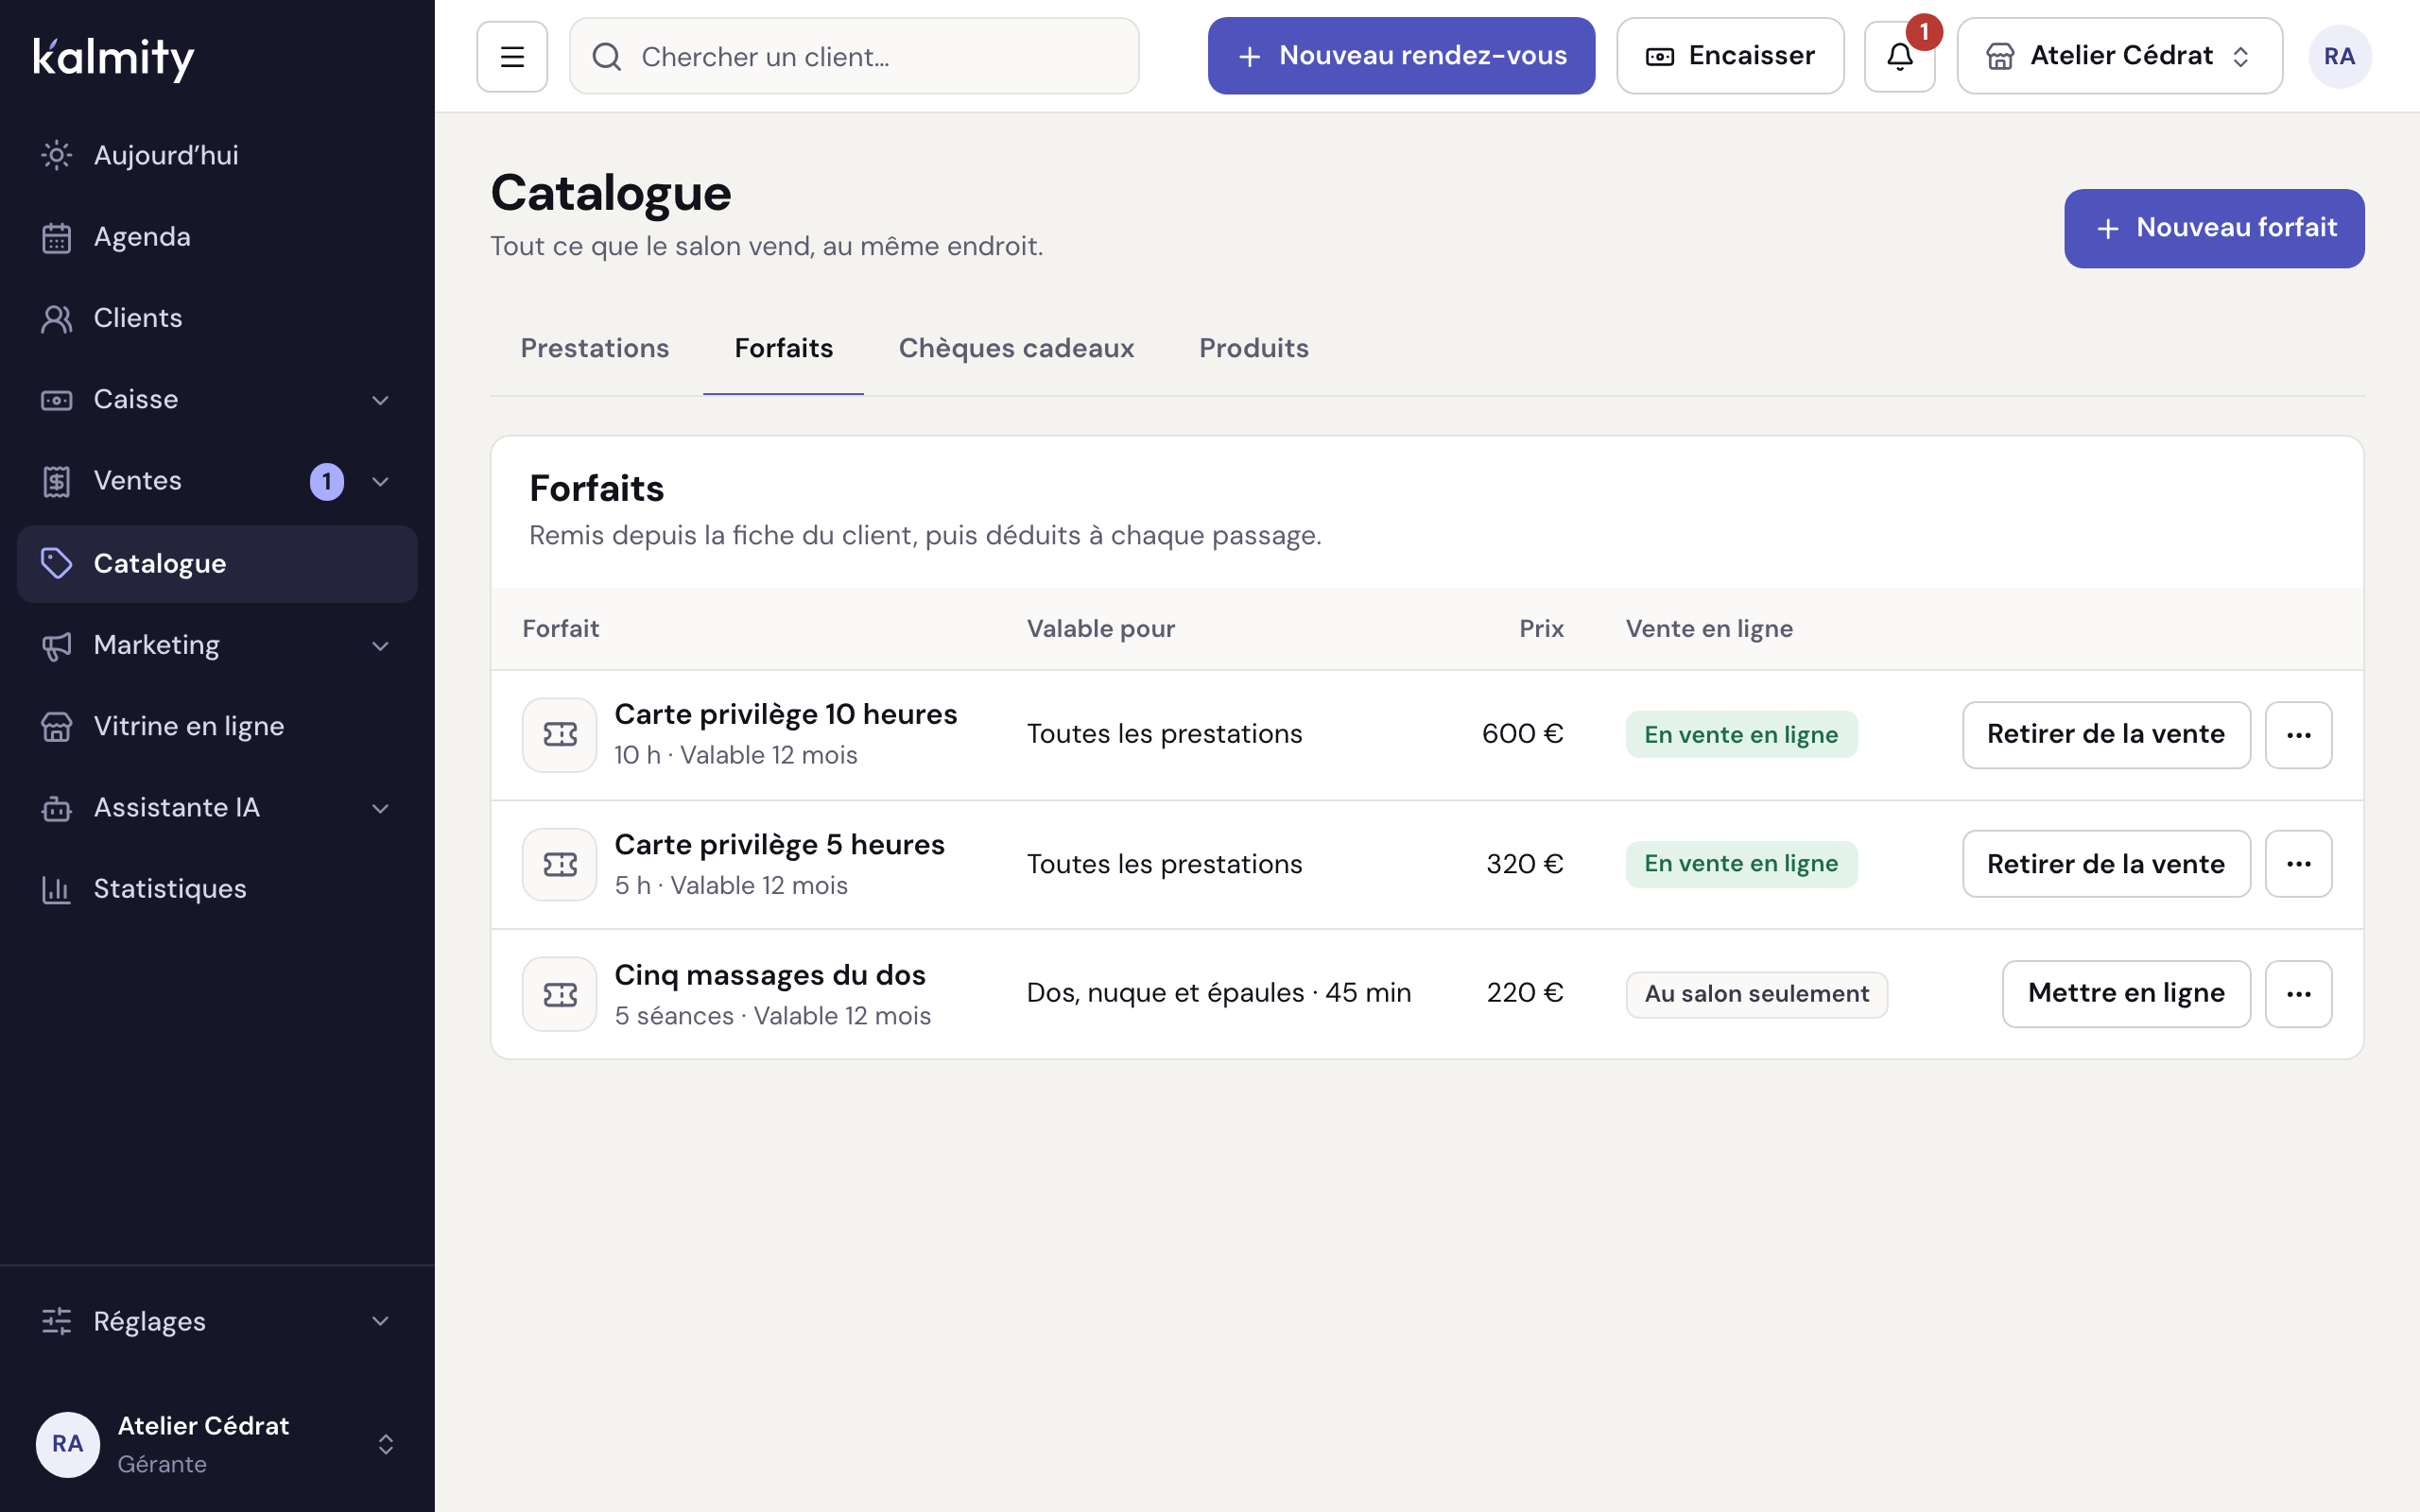Open the Atelier Cédrat salon switcher dropdown
This screenshot has height=1512, width=2420.
pos(2119,57)
